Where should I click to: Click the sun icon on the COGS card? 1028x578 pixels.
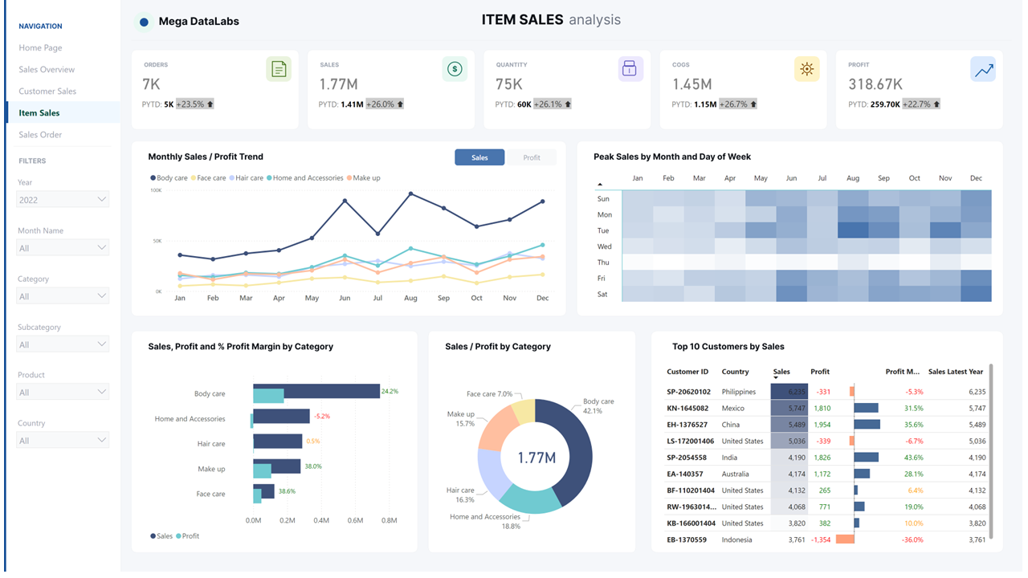pos(806,69)
